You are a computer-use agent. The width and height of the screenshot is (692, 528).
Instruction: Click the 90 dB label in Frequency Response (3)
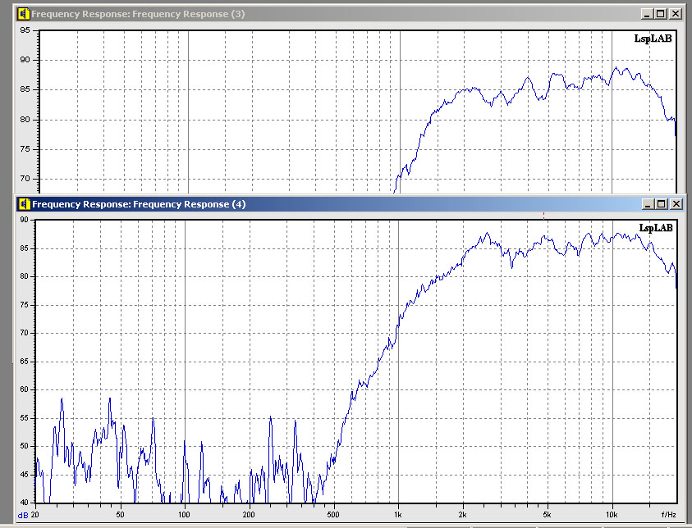25,60
